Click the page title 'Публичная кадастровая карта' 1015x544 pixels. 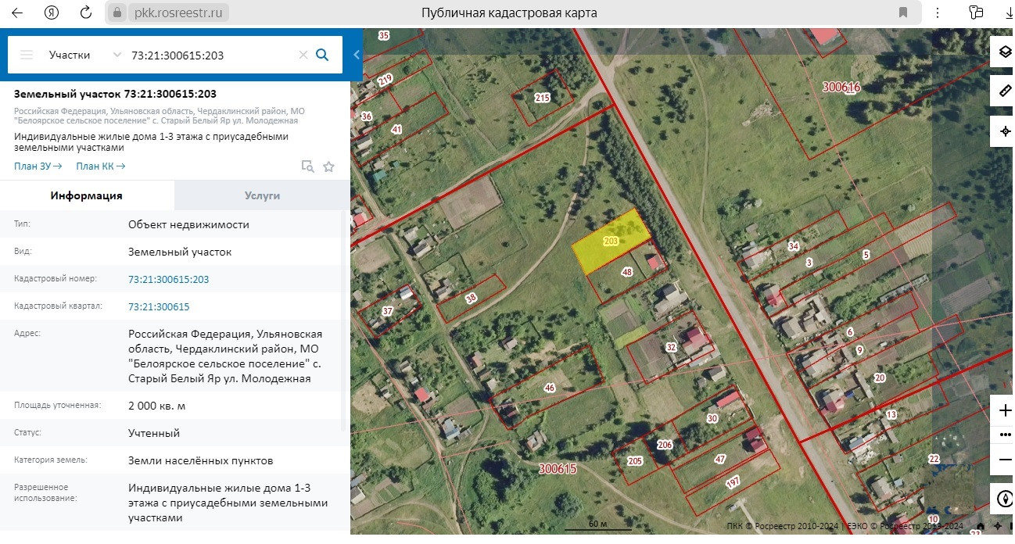click(x=509, y=13)
